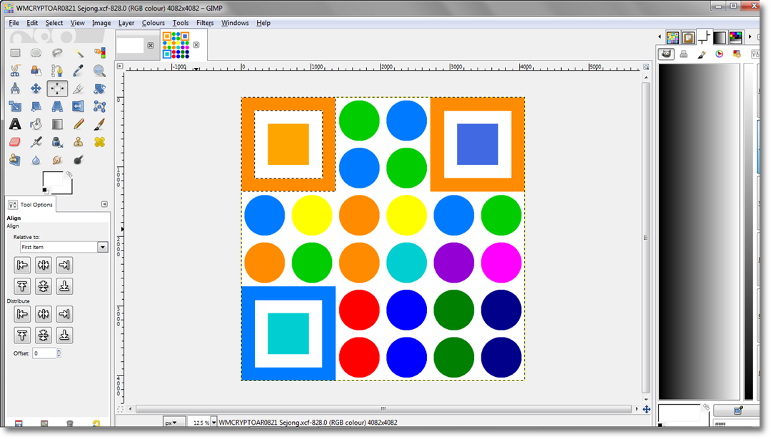Select the Crop tool
771x439 pixels.
(x=79, y=89)
